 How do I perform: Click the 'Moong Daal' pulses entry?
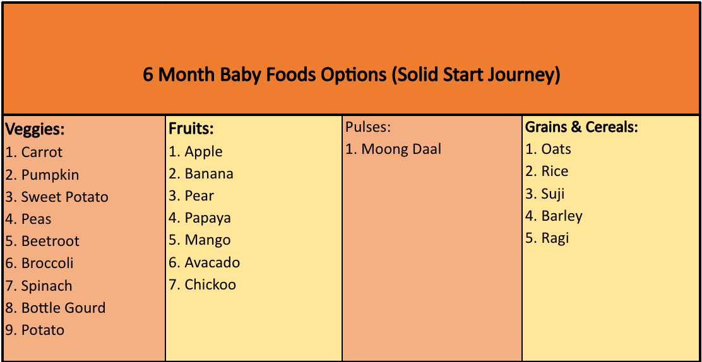point(401,149)
